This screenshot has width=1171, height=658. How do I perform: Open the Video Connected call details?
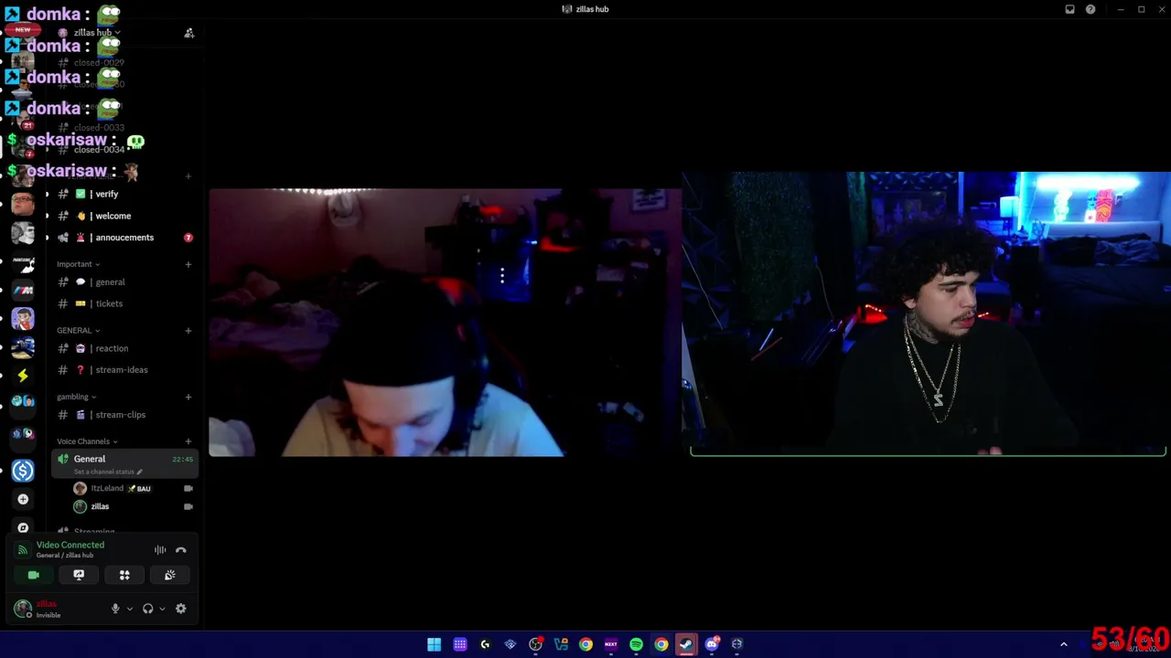pos(70,546)
